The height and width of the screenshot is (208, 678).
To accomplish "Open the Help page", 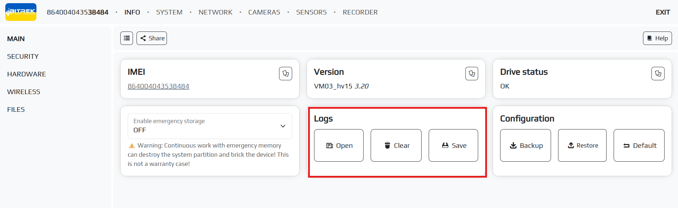I will tap(657, 38).
